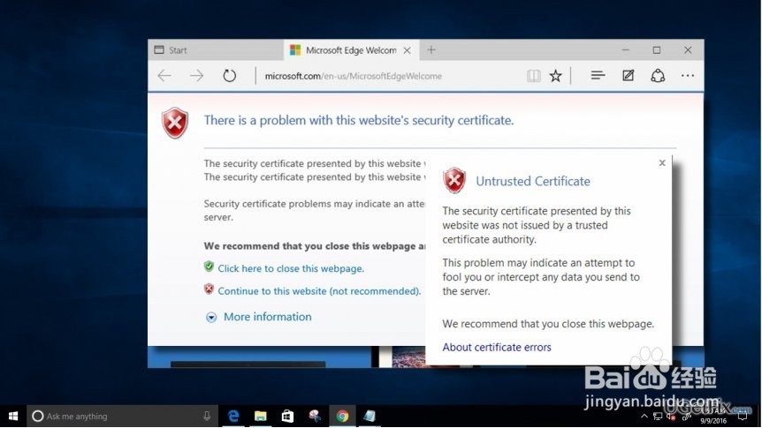
Task: Open Windows Store from taskbar
Action: tap(287, 416)
